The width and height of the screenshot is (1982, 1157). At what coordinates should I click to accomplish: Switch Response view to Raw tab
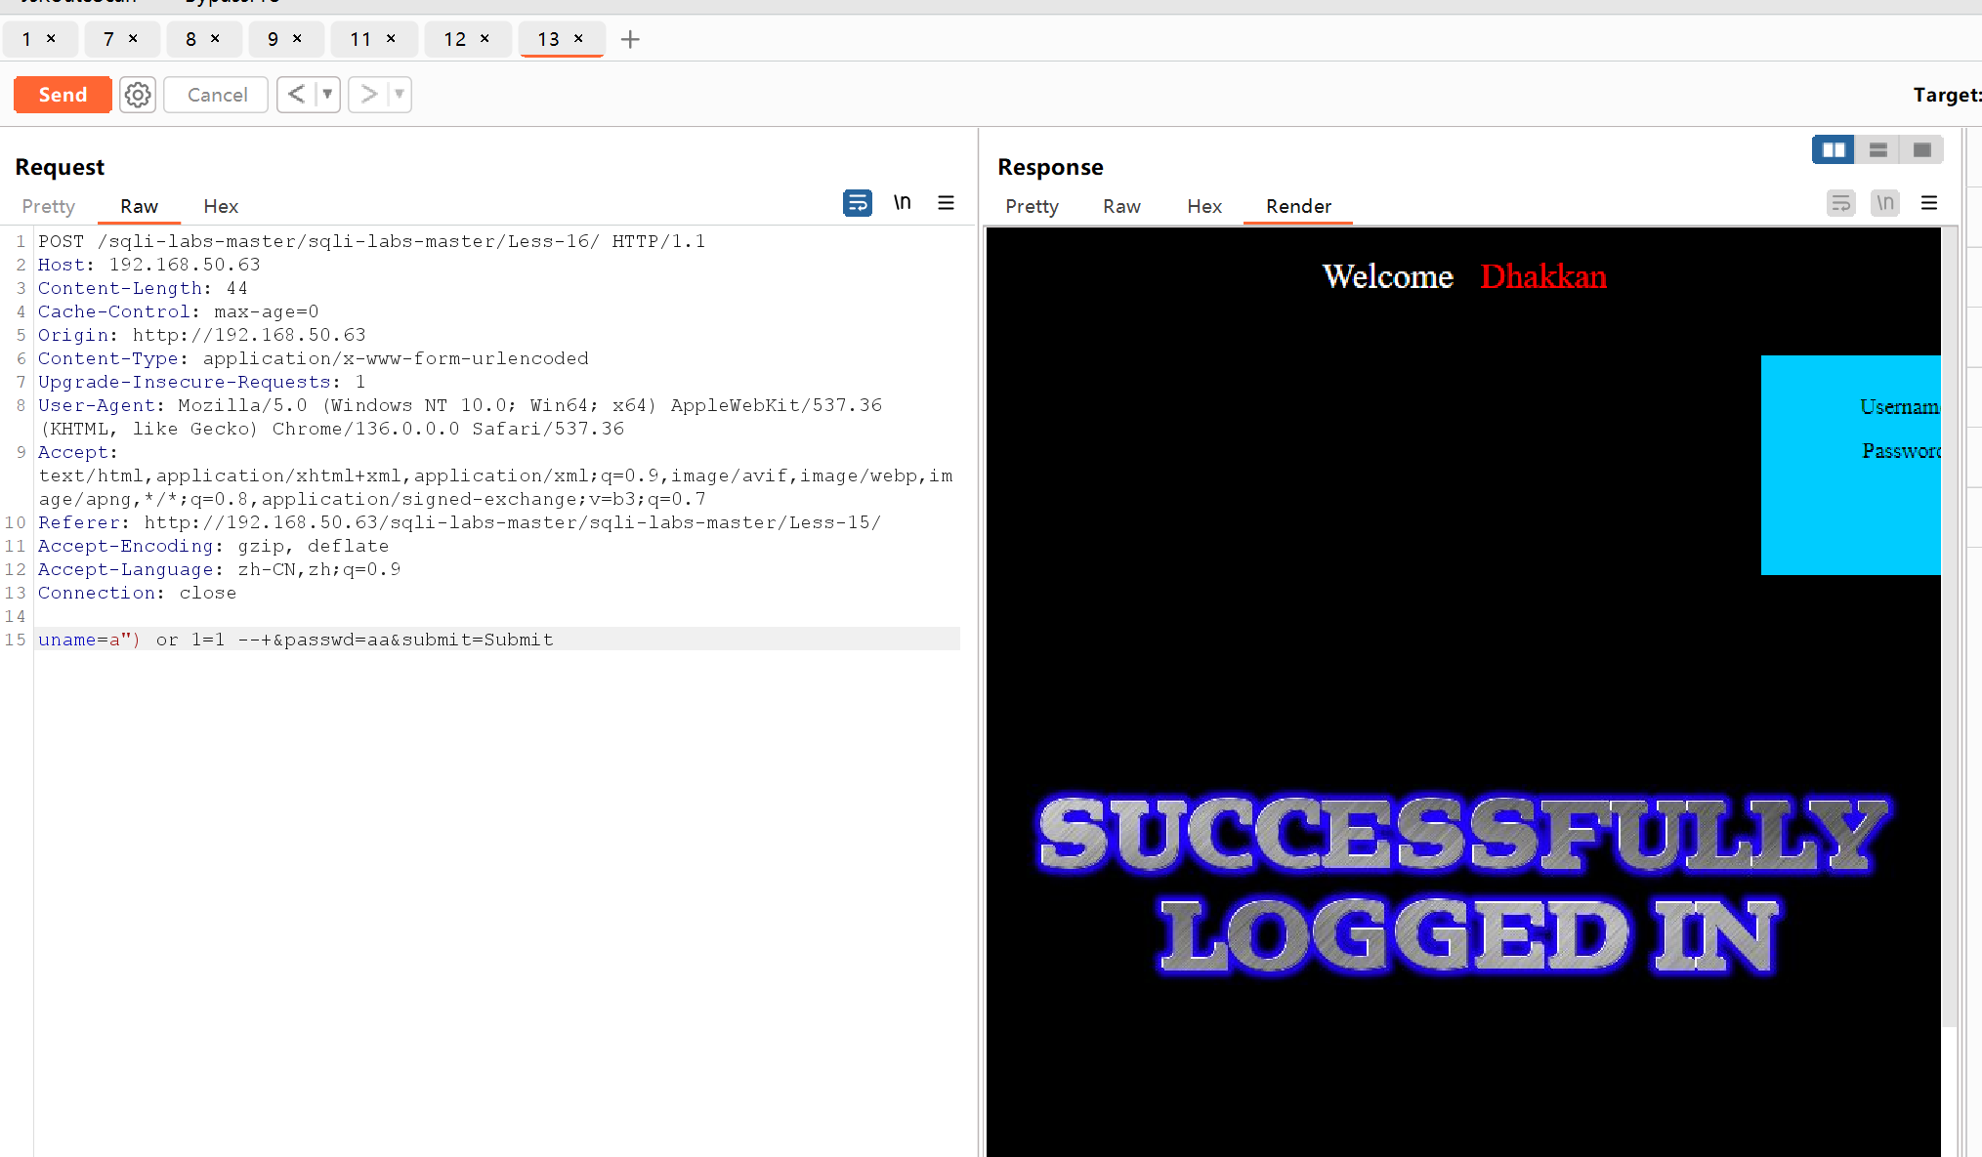coord(1121,206)
